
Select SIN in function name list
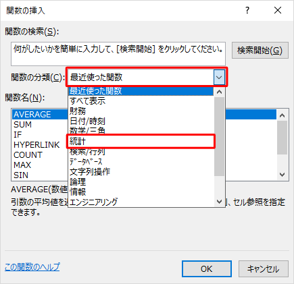pos(40,175)
